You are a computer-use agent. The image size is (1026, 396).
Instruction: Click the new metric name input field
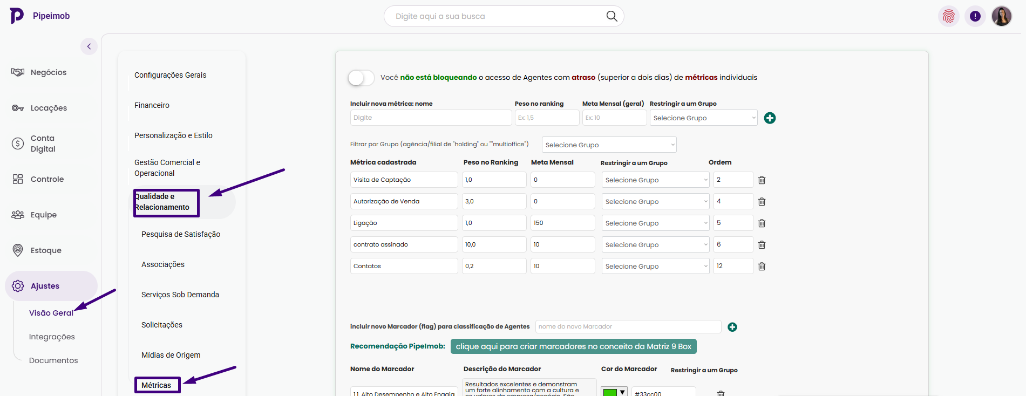click(x=431, y=118)
